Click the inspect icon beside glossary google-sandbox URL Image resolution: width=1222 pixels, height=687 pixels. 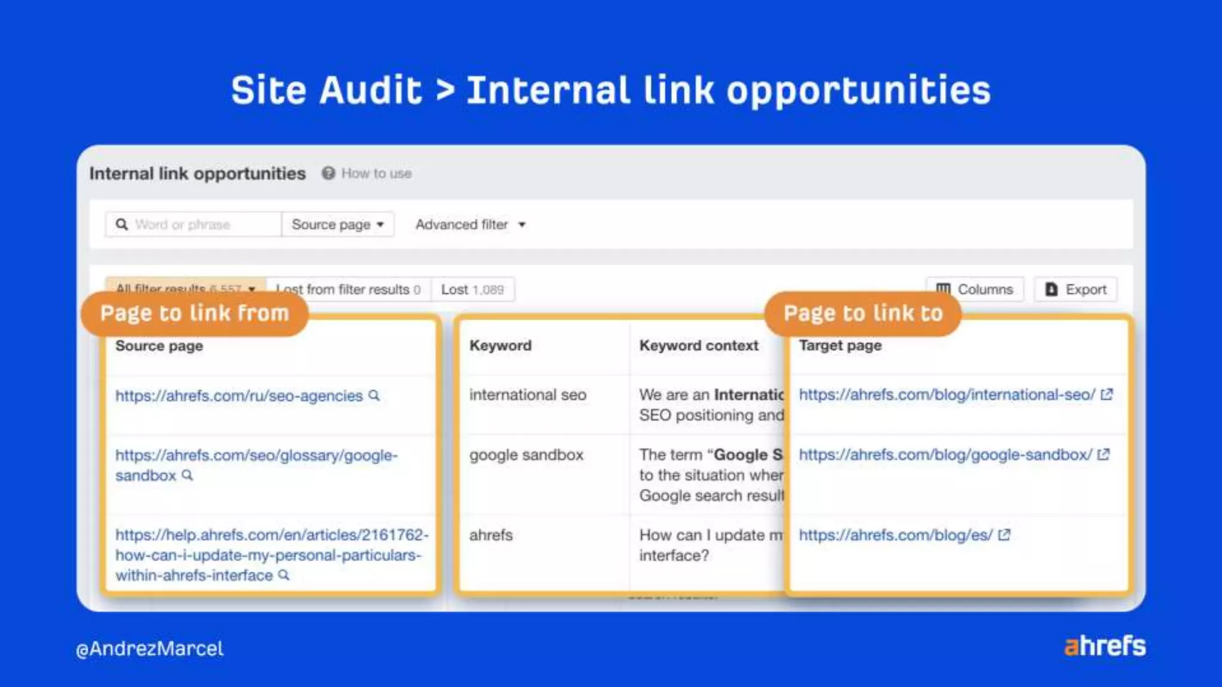(x=187, y=475)
